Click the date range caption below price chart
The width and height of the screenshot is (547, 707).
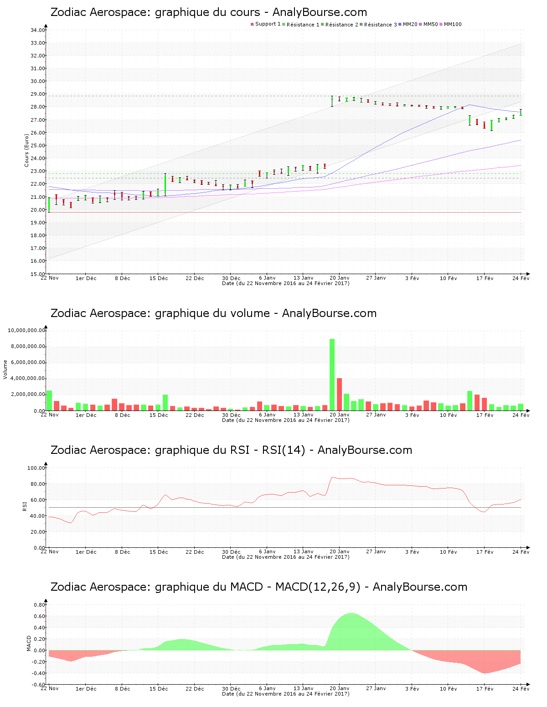pos(286,283)
